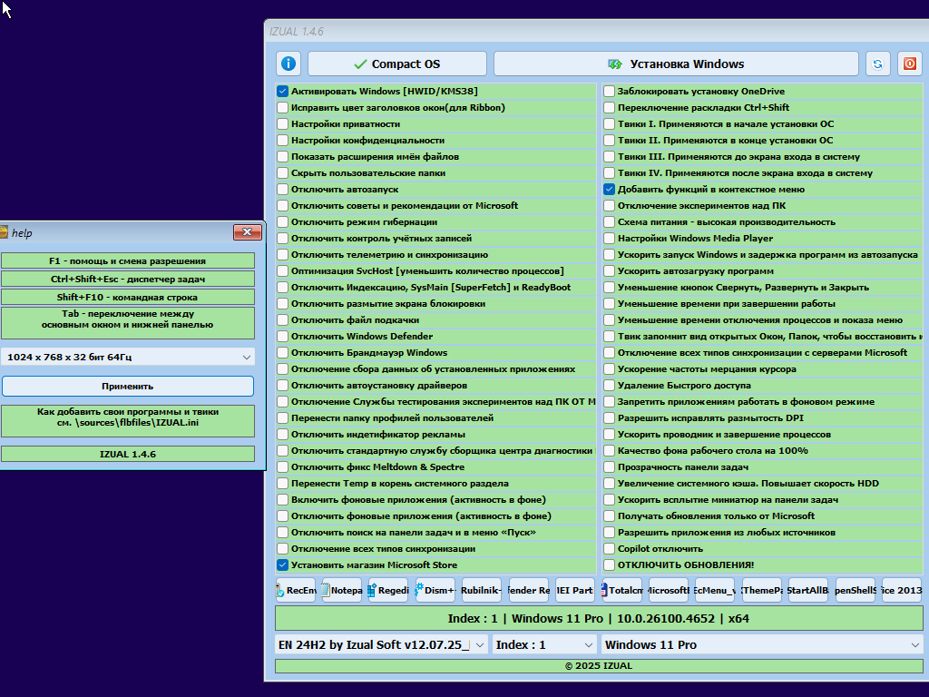Enable Прозрачность панели задач

(609, 467)
